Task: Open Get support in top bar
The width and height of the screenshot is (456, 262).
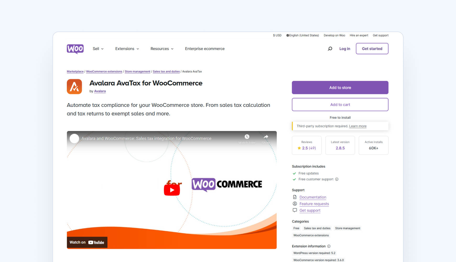Action: tap(381, 35)
